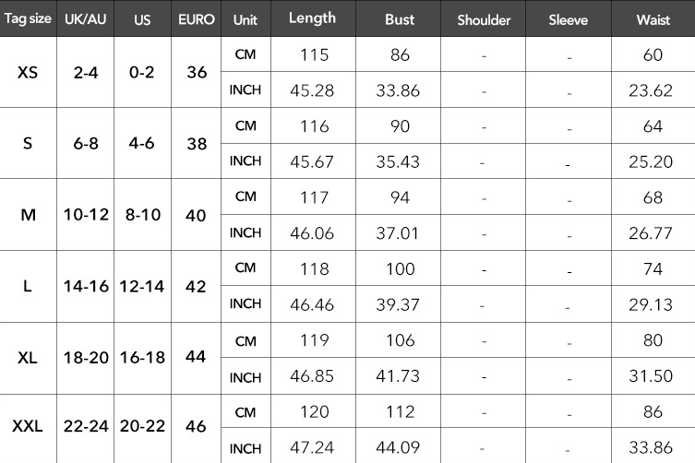Select the Length column header

tap(313, 18)
